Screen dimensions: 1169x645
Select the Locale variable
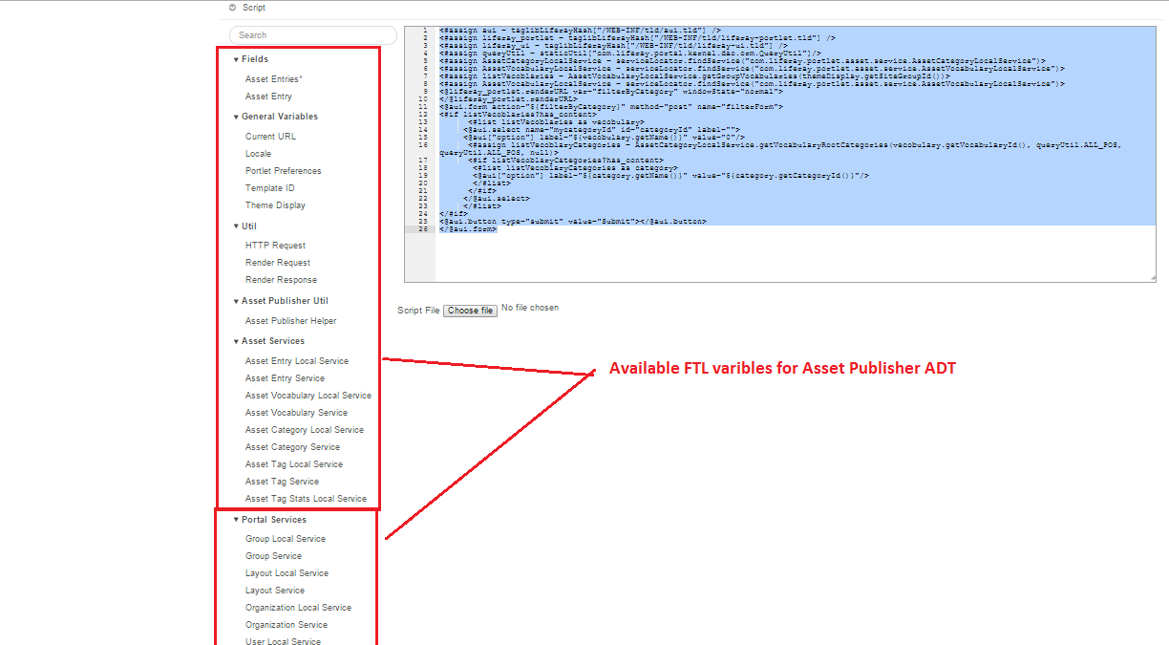tap(256, 153)
